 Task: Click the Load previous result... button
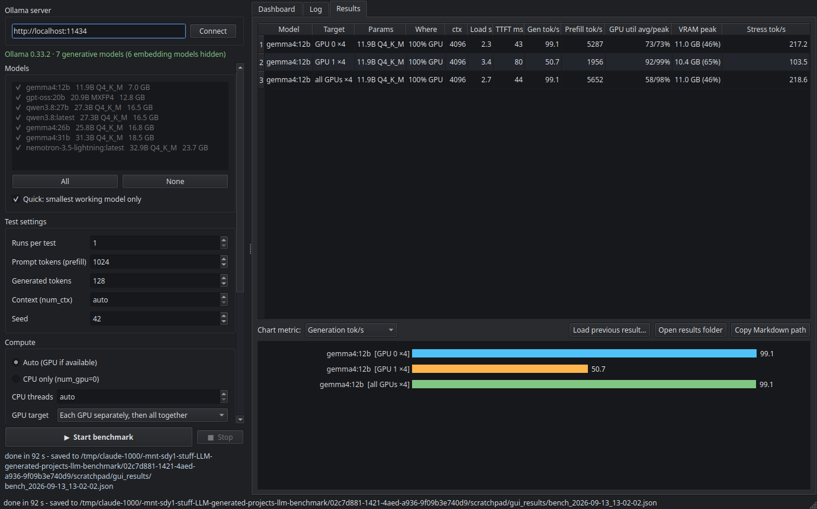pyautogui.click(x=609, y=330)
